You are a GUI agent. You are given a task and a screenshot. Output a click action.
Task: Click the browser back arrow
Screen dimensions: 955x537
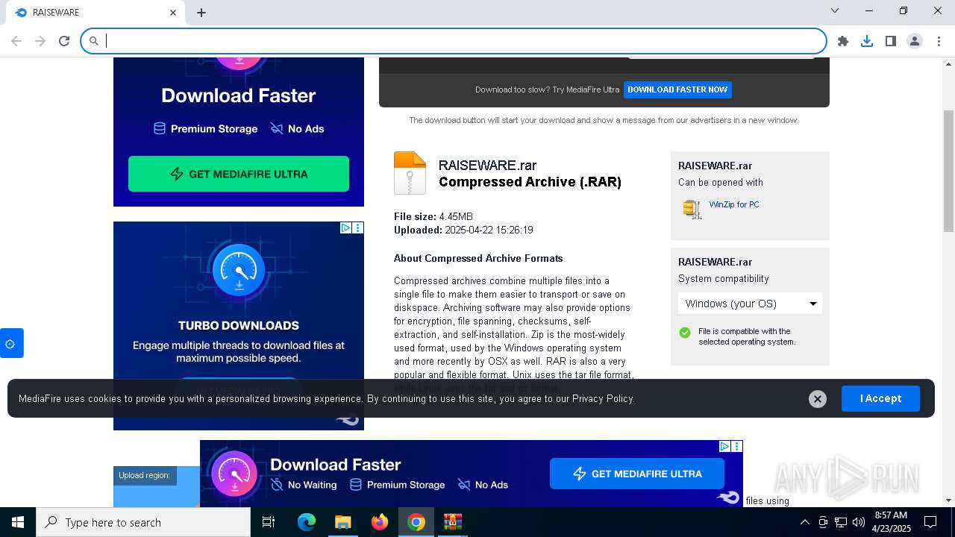(16, 41)
